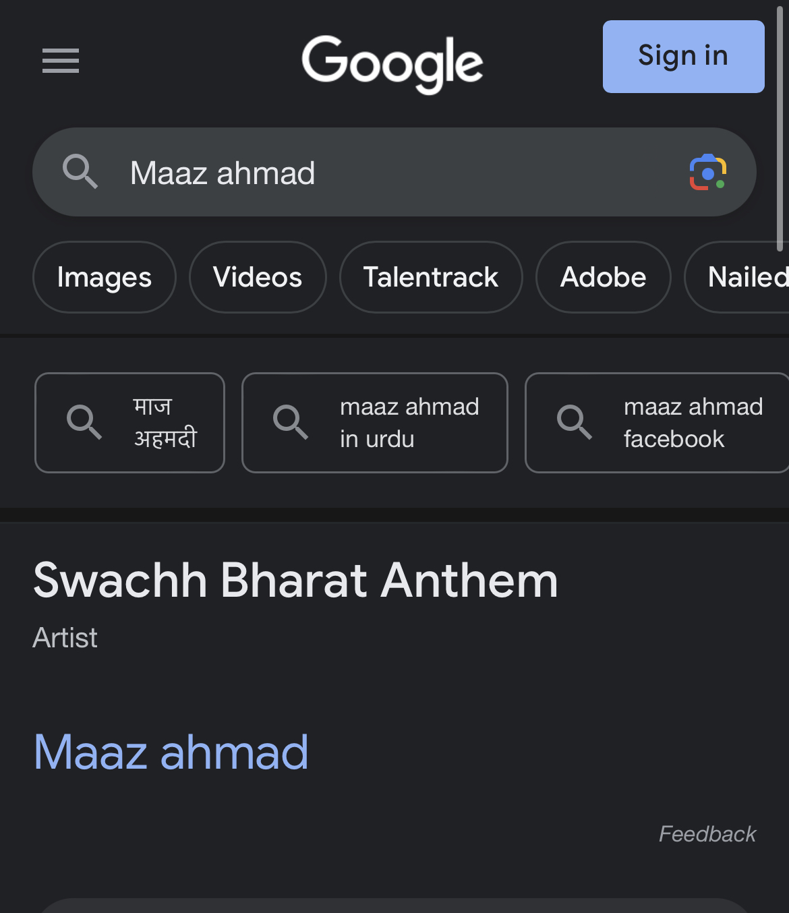Select the Talentrack filter chip

[x=431, y=277]
